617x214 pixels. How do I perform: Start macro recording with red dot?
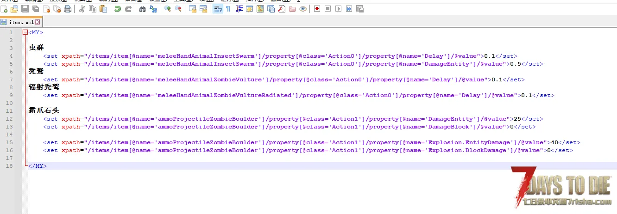click(317, 9)
